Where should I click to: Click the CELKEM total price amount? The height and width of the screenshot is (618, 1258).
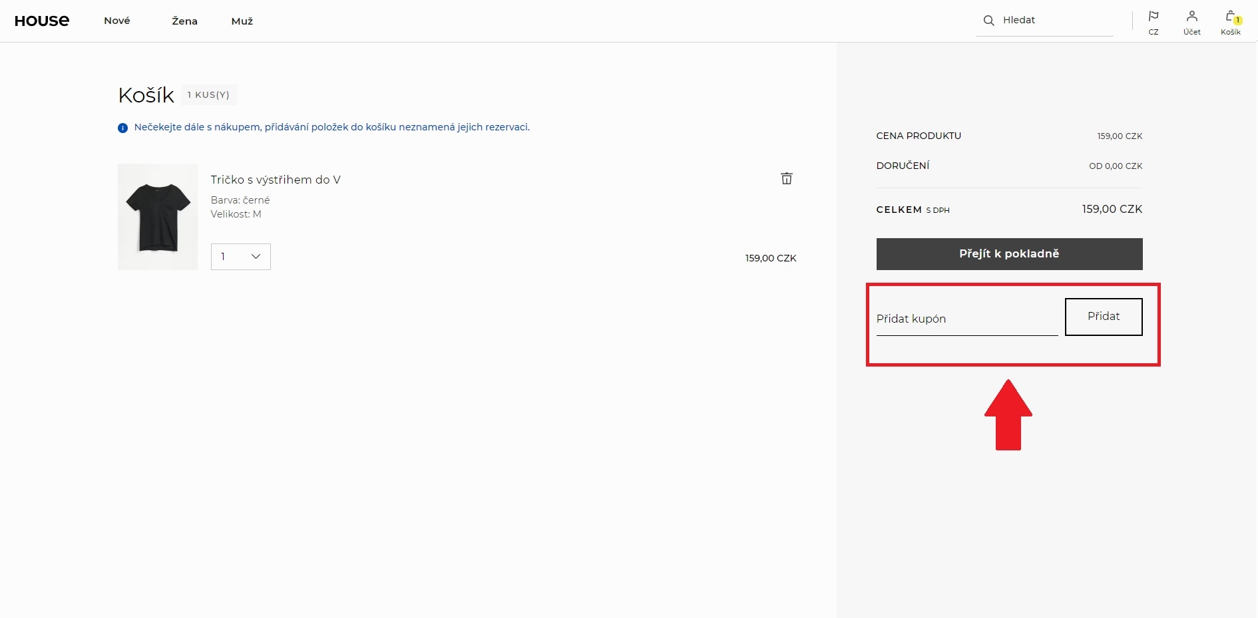coord(1112,209)
